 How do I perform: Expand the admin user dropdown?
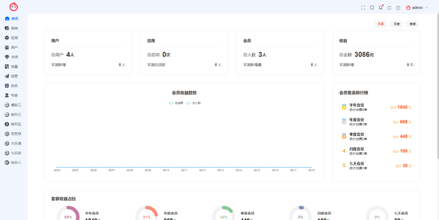coord(417,8)
